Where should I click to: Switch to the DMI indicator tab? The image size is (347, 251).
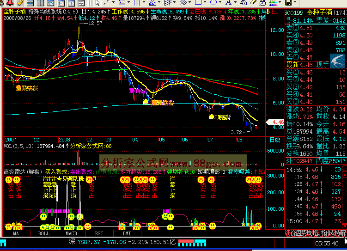[127, 233]
